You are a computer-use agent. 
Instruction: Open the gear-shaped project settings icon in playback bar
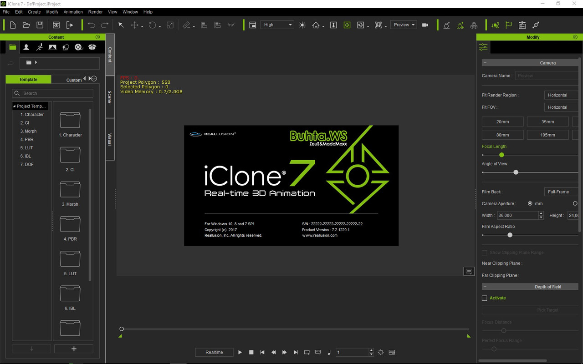coord(381,352)
